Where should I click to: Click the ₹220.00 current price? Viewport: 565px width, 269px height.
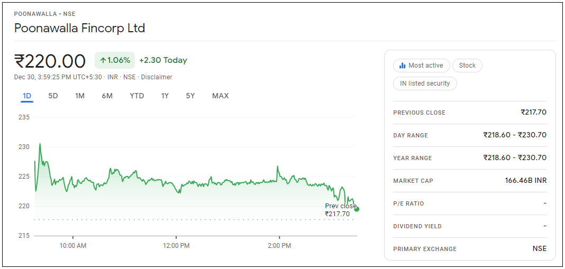[50, 61]
